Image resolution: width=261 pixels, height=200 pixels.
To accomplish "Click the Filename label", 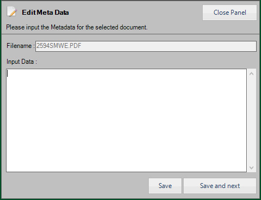I will coord(20,46).
